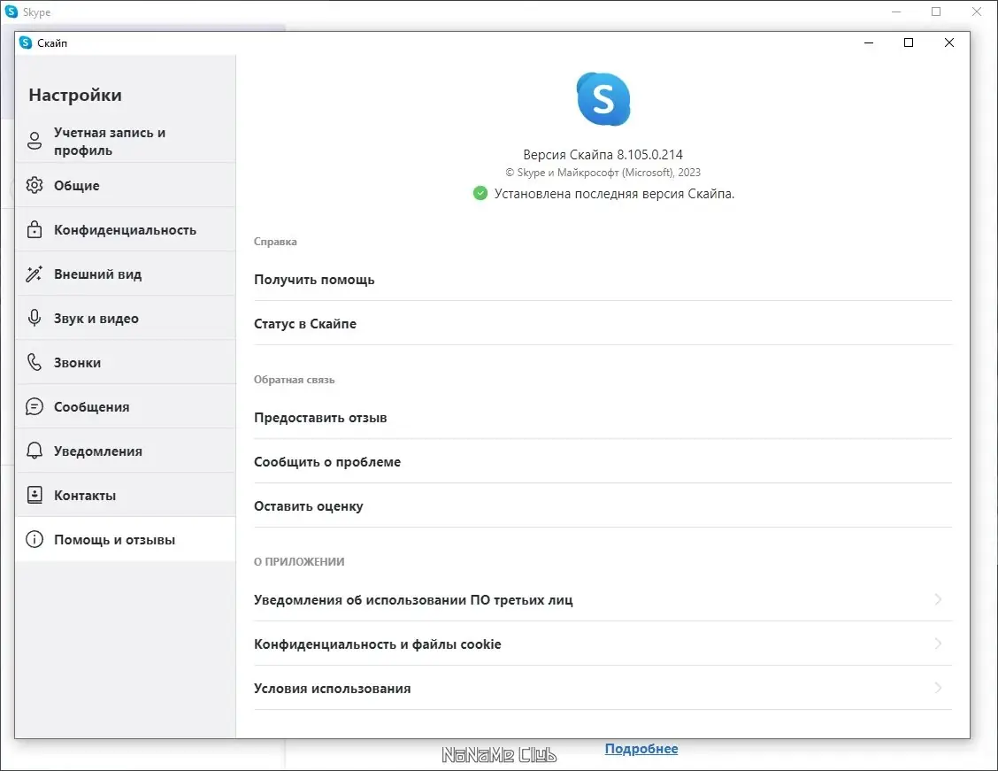998x771 pixels.
Task: Close the Скайп settings window
Action: coord(949,42)
